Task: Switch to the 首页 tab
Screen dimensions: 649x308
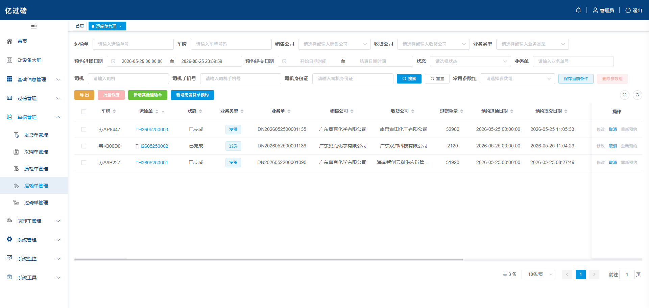Action: tap(80, 26)
